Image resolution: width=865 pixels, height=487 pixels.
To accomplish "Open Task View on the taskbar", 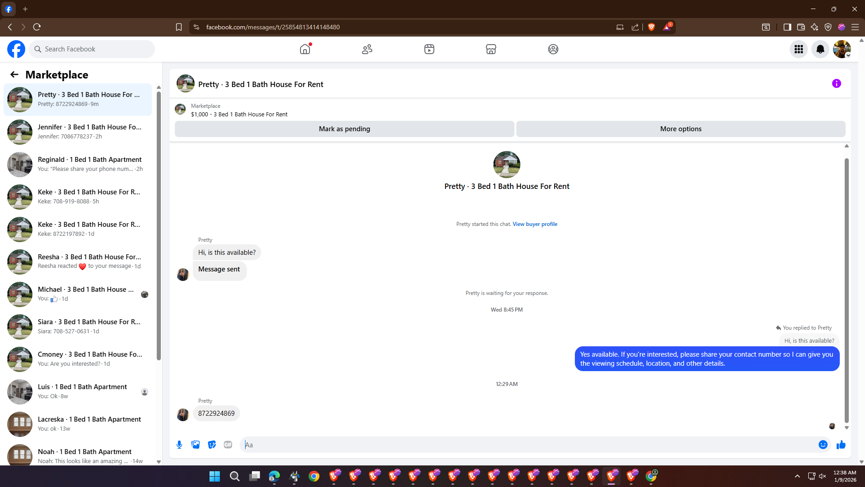I will tap(255, 476).
